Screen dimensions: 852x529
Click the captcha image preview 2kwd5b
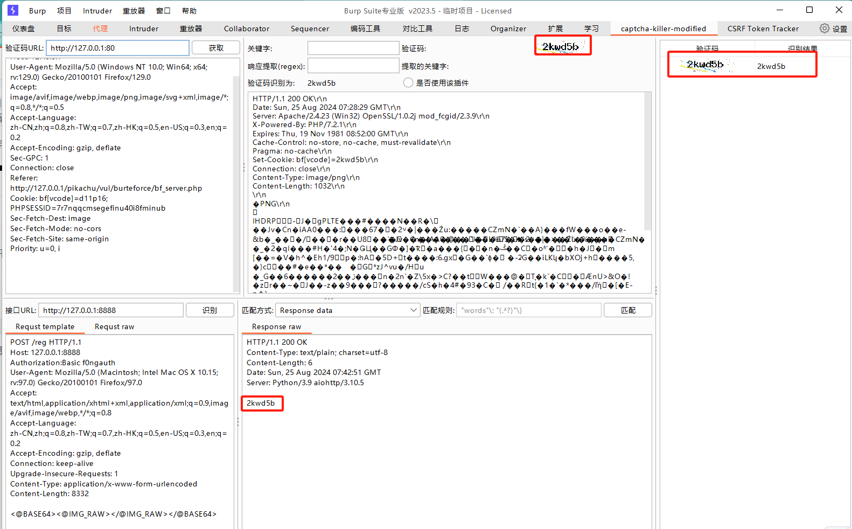coord(563,45)
